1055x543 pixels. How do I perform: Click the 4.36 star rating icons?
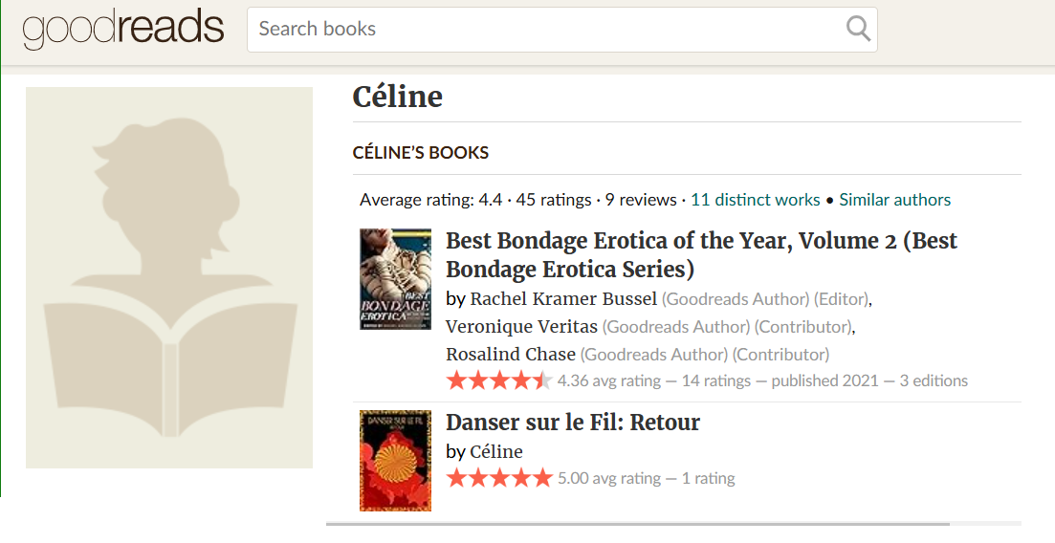499,380
